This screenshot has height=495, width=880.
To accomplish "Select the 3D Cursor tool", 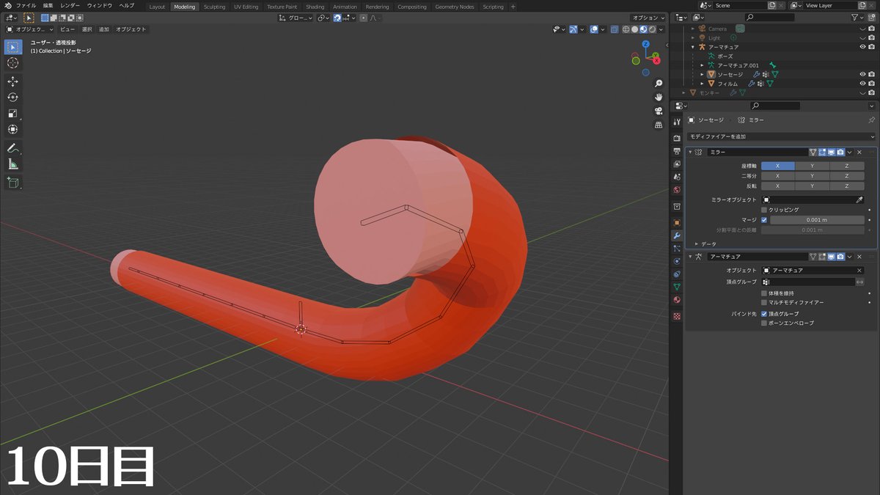I will pyautogui.click(x=12, y=63).
